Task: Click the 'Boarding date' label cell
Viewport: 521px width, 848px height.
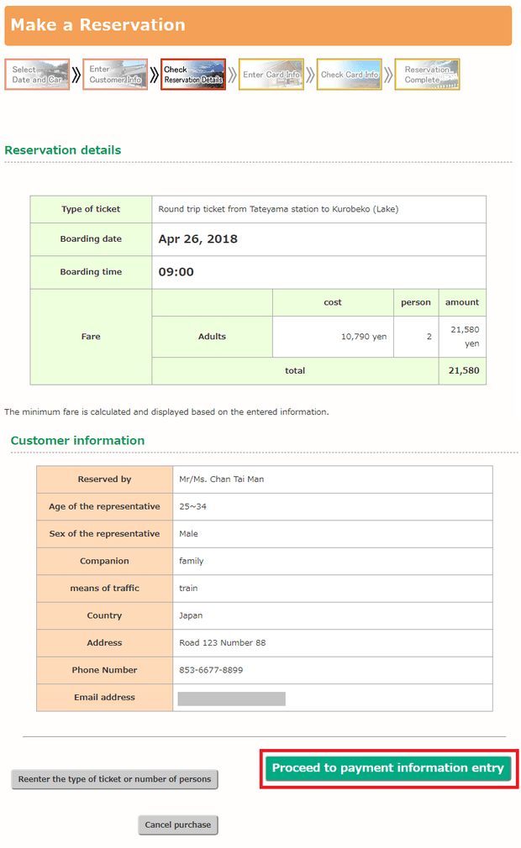Action: pos(91,239)
